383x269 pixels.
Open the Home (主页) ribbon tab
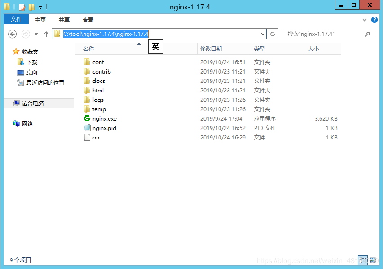coord(40,20)
